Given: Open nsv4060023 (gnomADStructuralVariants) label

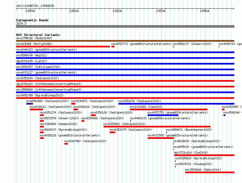Looking at the screenshot, I should click(x=46, y=50).
